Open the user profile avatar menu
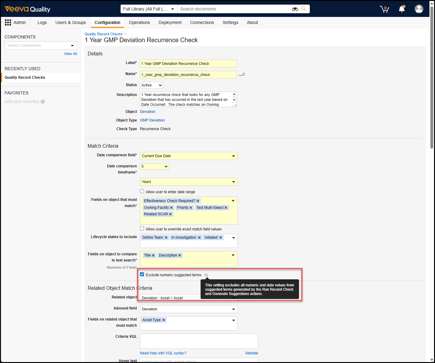The height and width of the screenshot is (363, 435). point(419,9)
